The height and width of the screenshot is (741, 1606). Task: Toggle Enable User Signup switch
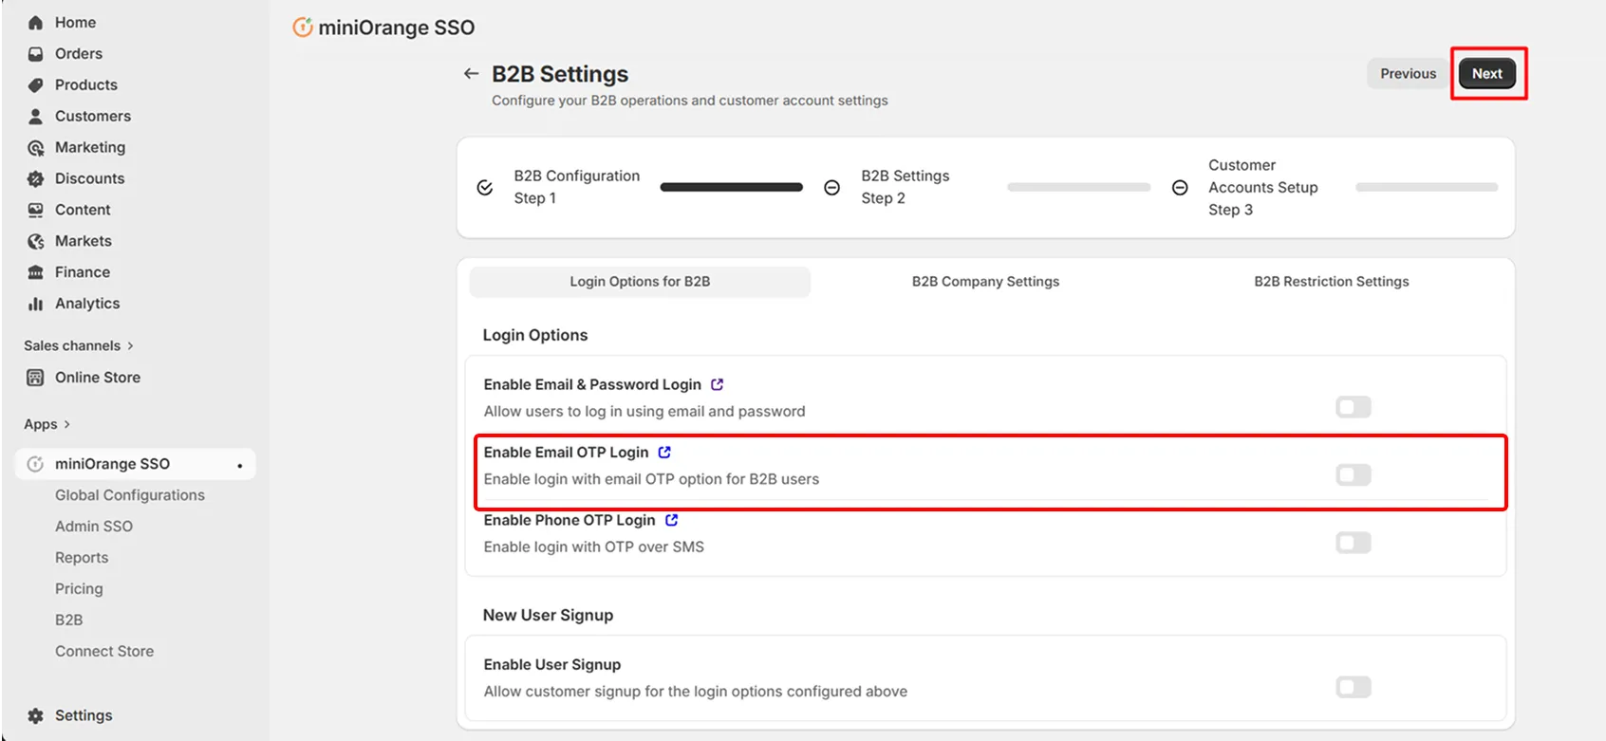(x=1354, y=687)
